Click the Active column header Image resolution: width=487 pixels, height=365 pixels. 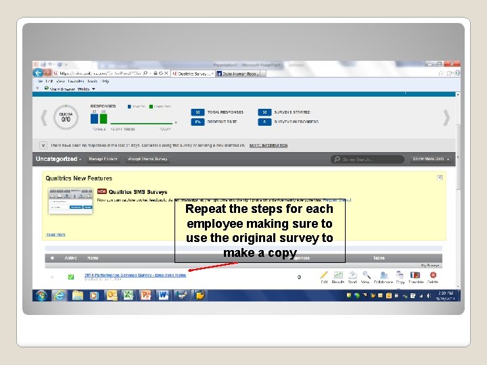click(70, 258)
